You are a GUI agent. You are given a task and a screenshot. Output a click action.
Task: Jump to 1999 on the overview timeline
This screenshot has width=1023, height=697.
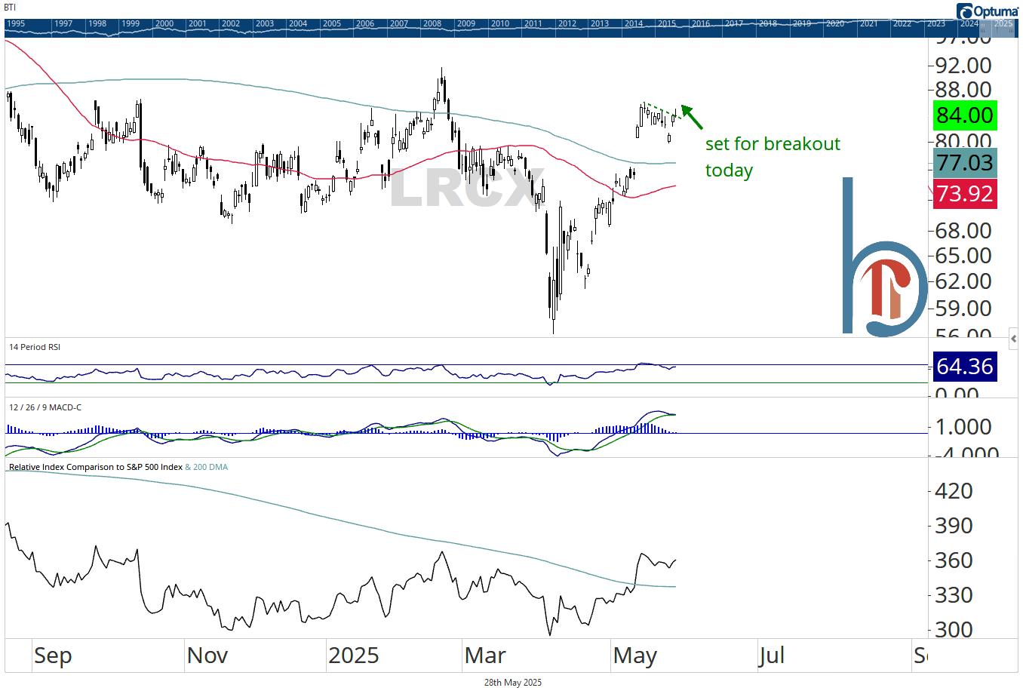(x=131, y=23)
